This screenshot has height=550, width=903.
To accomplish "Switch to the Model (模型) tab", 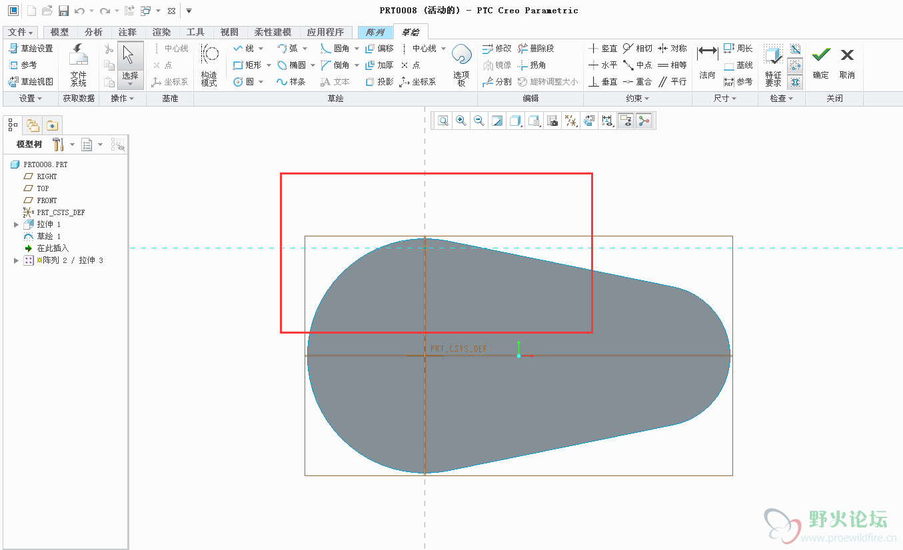I will [60, 32].
